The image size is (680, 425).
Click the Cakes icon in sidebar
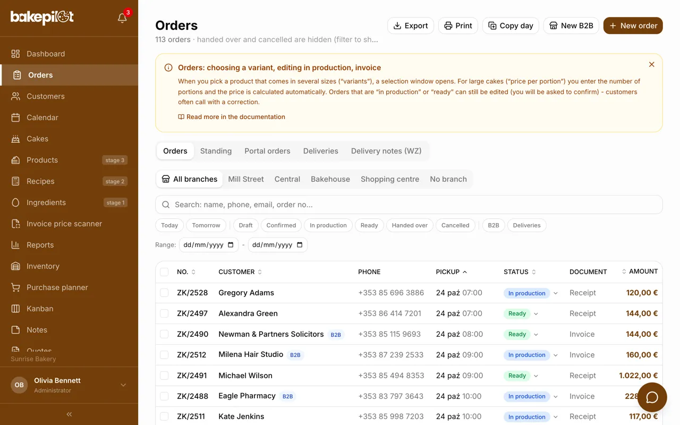pyautogui.click(x=16, y=139)
